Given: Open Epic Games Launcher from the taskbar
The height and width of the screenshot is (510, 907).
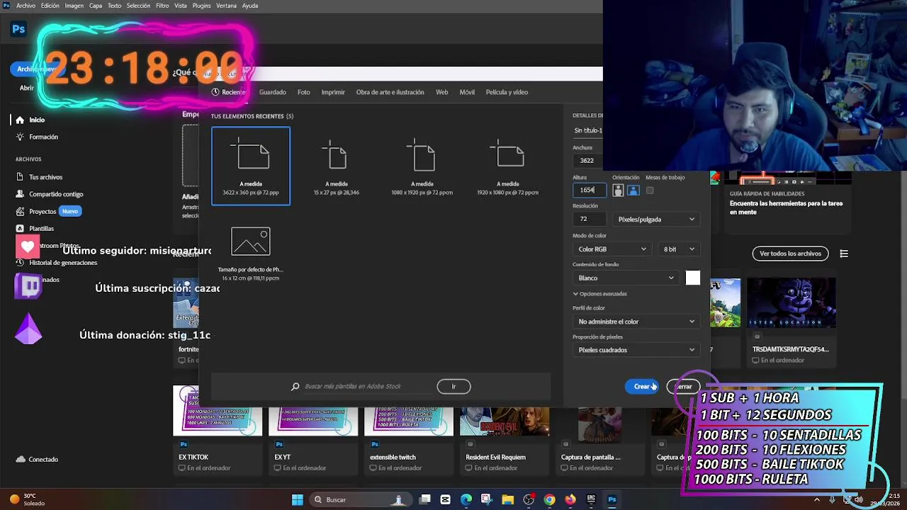Looking at the screenshot, I should tap(591, 499).
